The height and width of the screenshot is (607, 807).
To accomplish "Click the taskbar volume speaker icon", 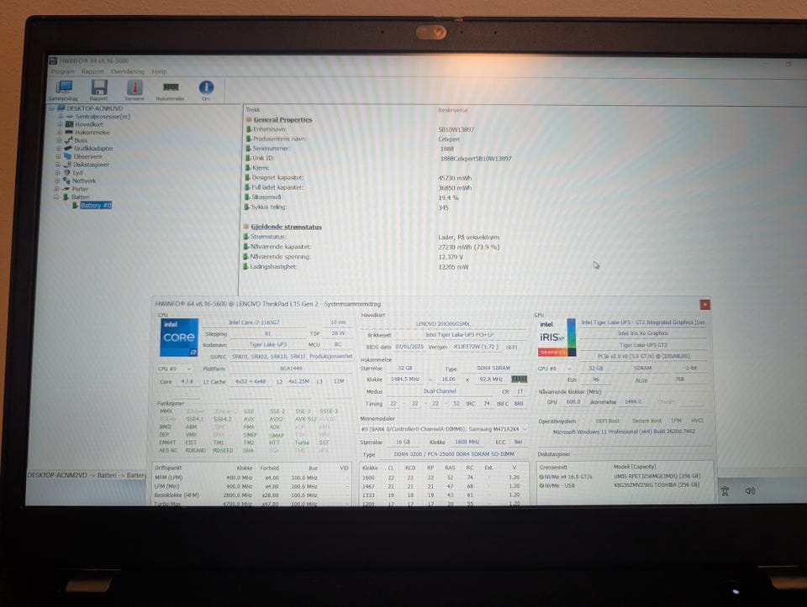I will point(750,491).
